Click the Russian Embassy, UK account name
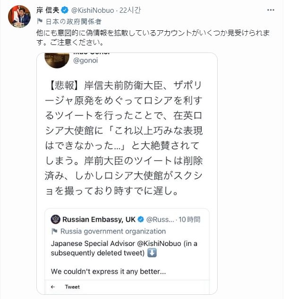Image resolution: width=297 pixels, height=299 pixels. 99,220
